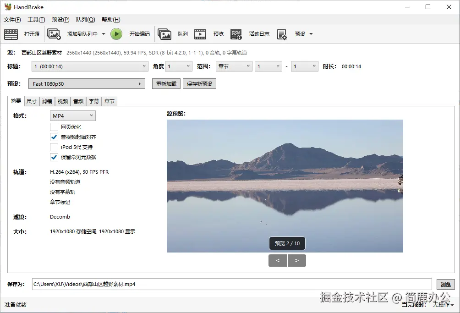Switch to the 摘要 tab
Viewport: 460px width, 313px height.
click(16, 101)
